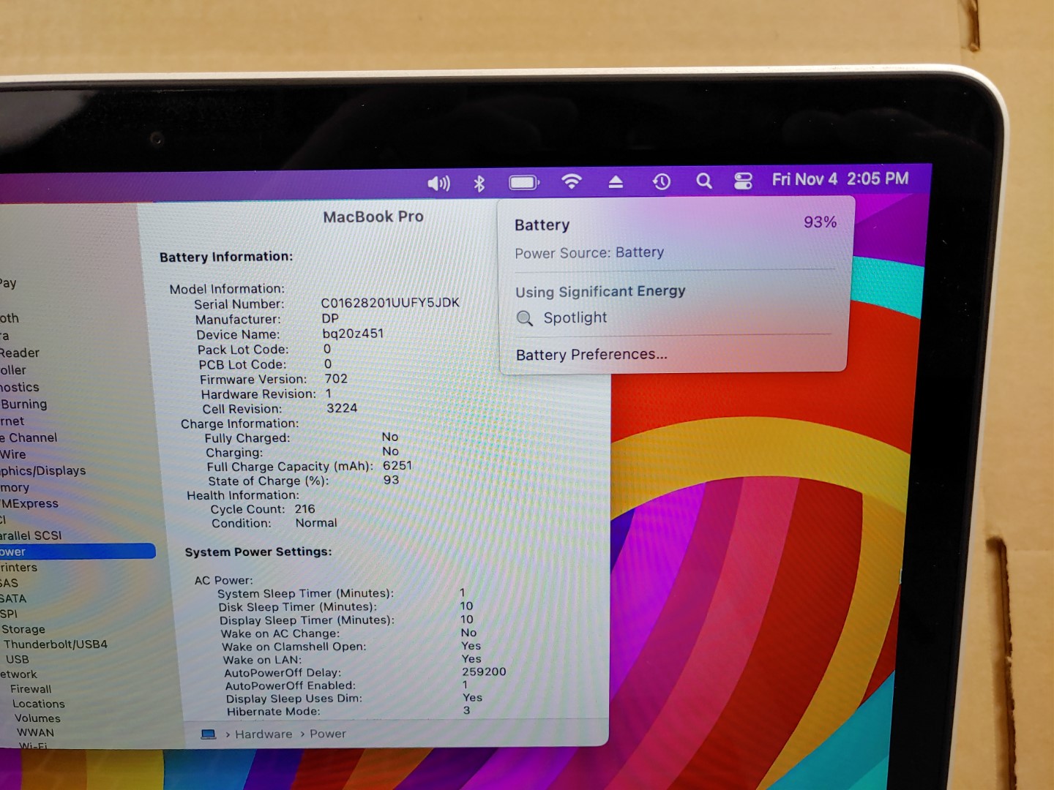1054x790 pixels.
Task: Select Storage in the sidebar
Action: [23, 629]
